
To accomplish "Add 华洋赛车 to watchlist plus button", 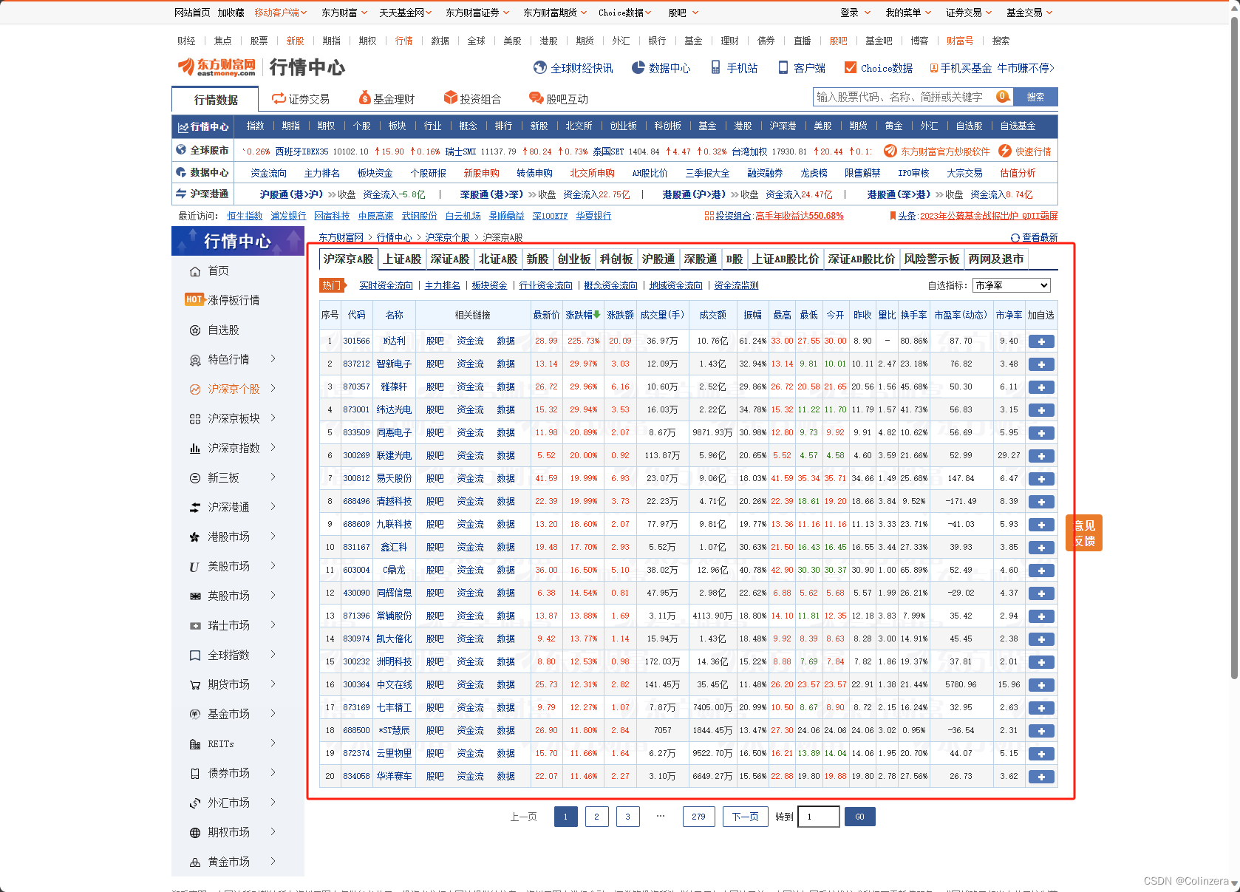I will tap(1041, 777).
